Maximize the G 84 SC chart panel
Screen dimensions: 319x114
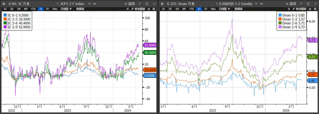pyautogui.click(x=147, y=4)
